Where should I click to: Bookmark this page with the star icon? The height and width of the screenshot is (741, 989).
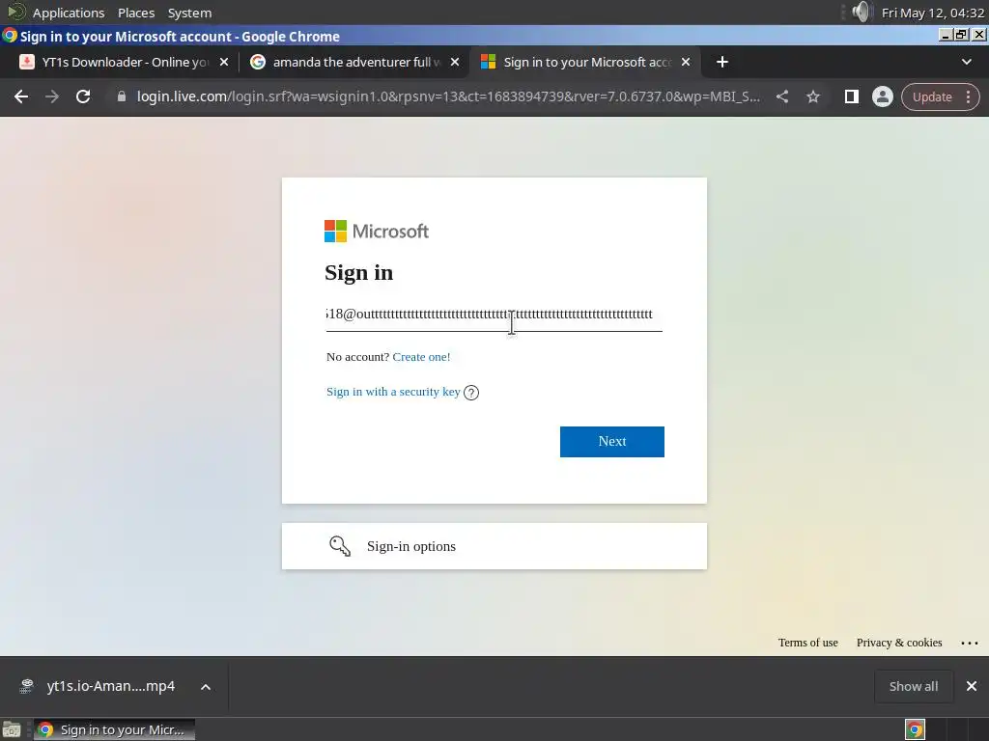813,96
